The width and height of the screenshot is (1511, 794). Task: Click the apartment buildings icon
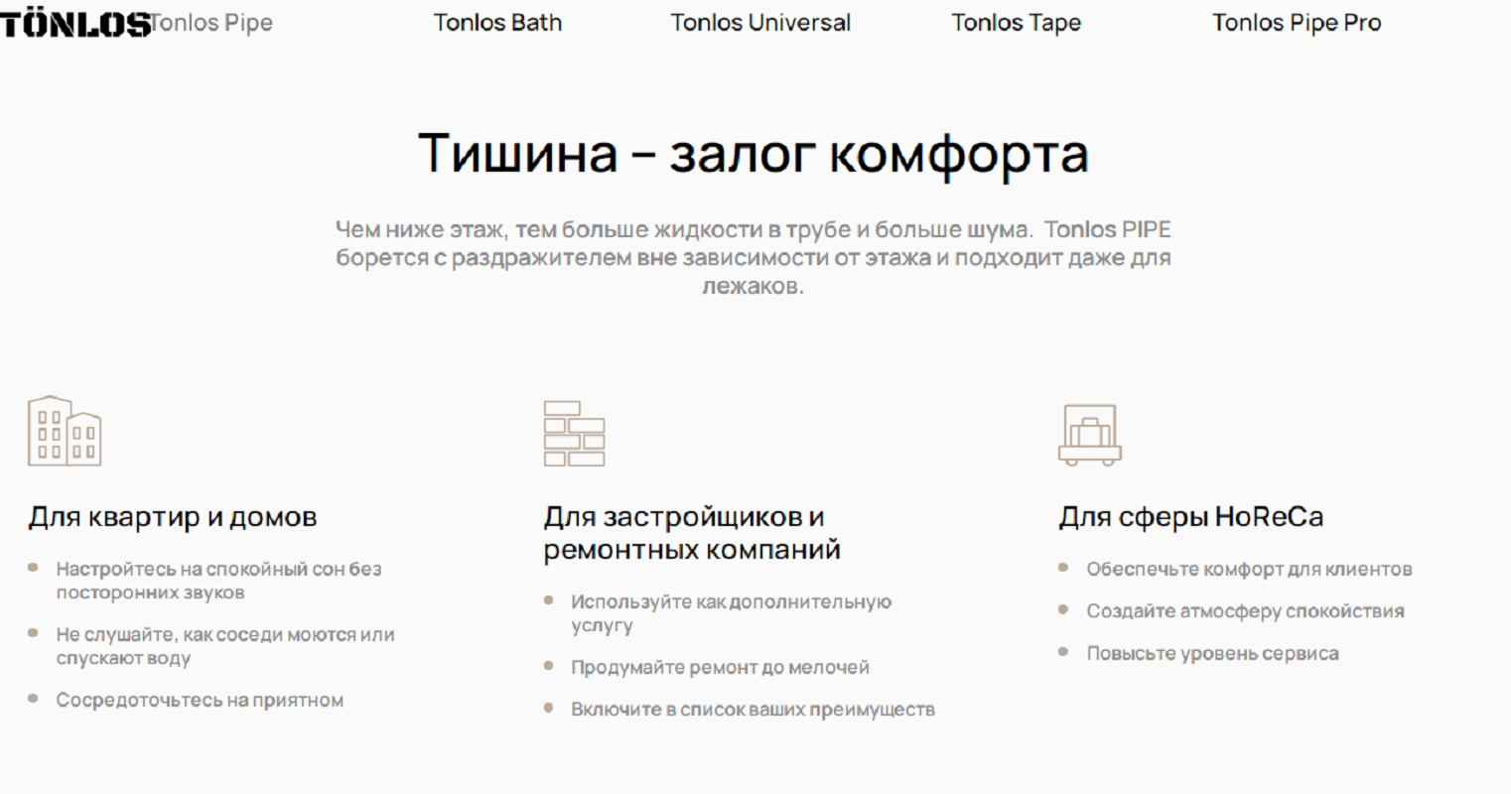tap(65, 431)
